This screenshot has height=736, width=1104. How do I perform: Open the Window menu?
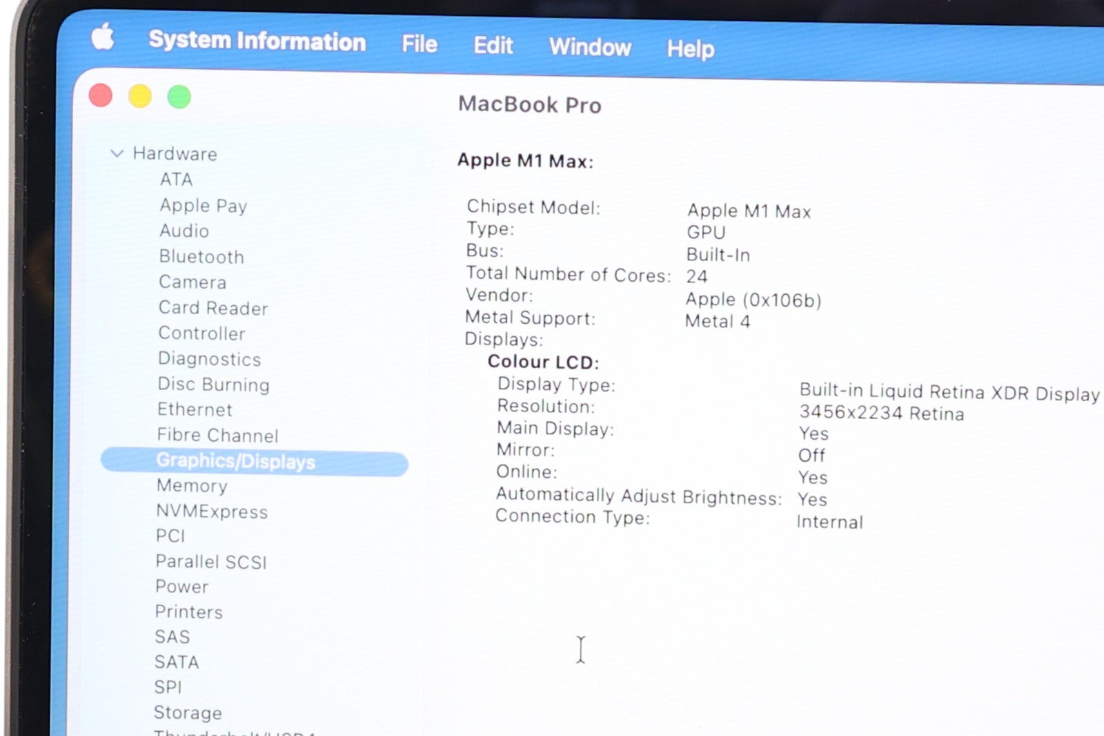pyautogui.click(x=590, y=47)
